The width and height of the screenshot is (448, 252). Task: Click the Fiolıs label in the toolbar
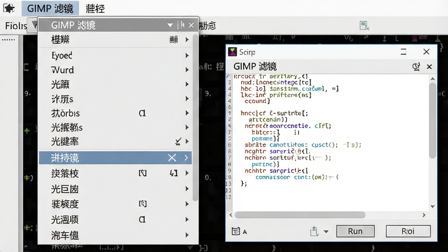(16, 26)
